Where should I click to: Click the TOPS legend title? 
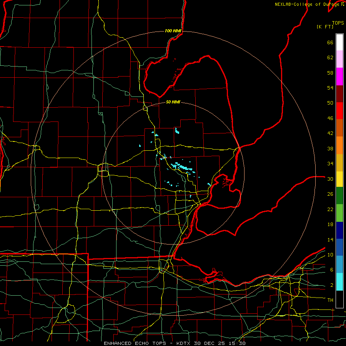[x=338, y=23]
